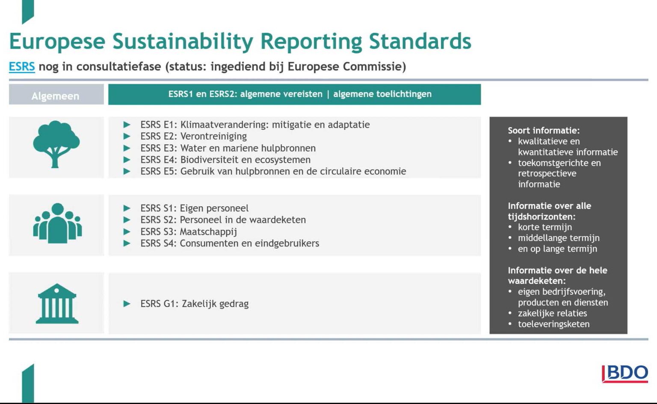
Task: Click the arrow icon before ESRS S2
Action: point(127,220)
